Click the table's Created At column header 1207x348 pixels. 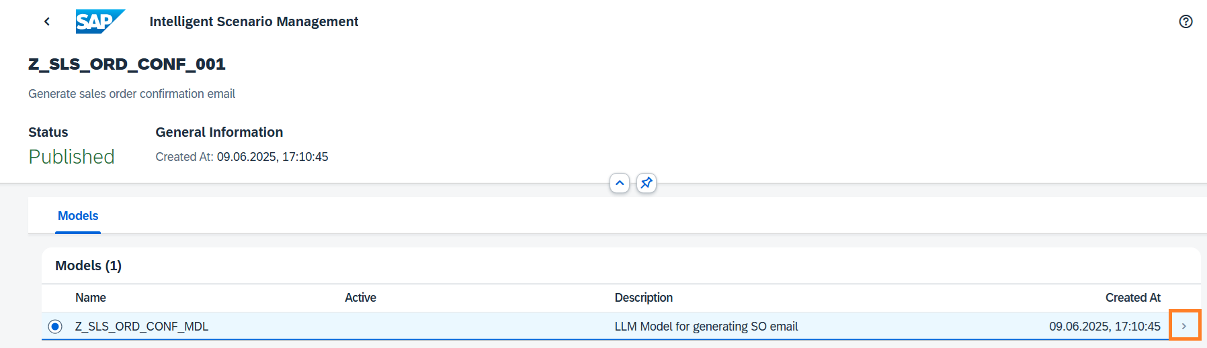[x=1132, y=298]
